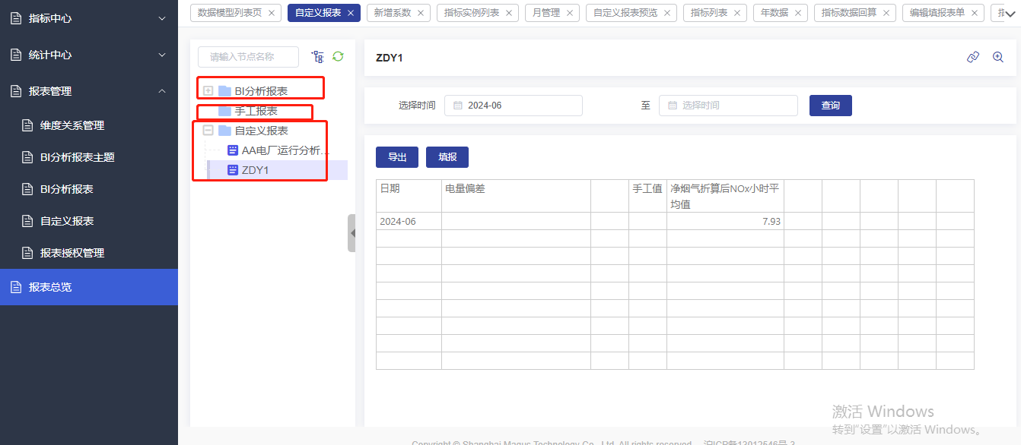The image size is (1021, 445).
Task: Open the tab list overflow arrow
Action: [1010, 14]
